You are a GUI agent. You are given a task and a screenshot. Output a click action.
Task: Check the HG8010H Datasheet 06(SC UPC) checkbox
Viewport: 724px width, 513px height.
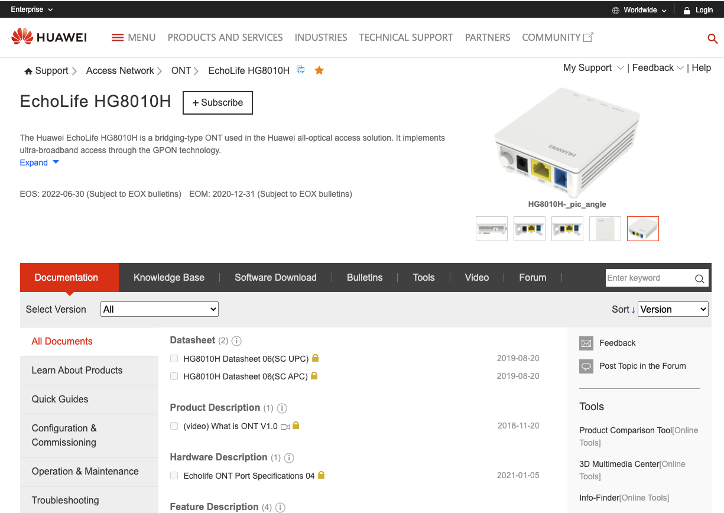pos(174,359)
